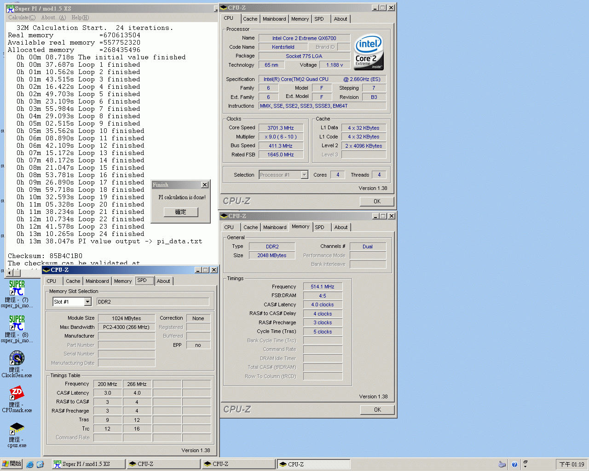Click the Bus Speed value 411.3 MHz
The height and width of the screenshot is (471, 589).
tap(281, 146)
